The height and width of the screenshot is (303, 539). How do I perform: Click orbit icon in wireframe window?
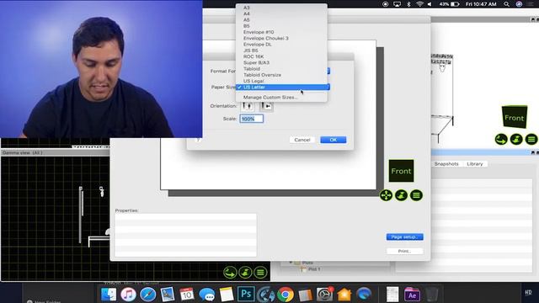(501, 140)
